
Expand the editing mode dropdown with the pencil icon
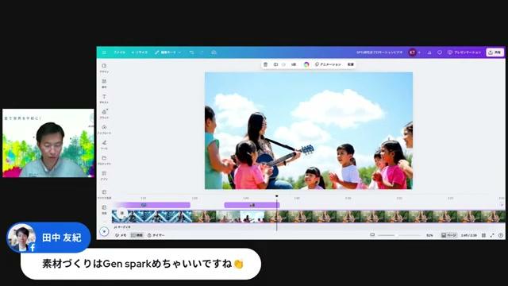coord(167,52)
